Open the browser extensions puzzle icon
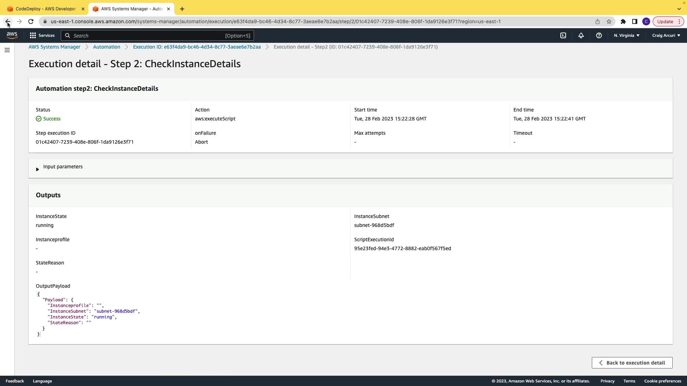 click(x=623, y=21)
